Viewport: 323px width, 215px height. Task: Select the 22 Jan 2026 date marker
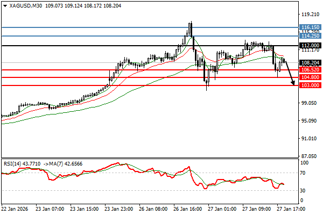[16, 209]
